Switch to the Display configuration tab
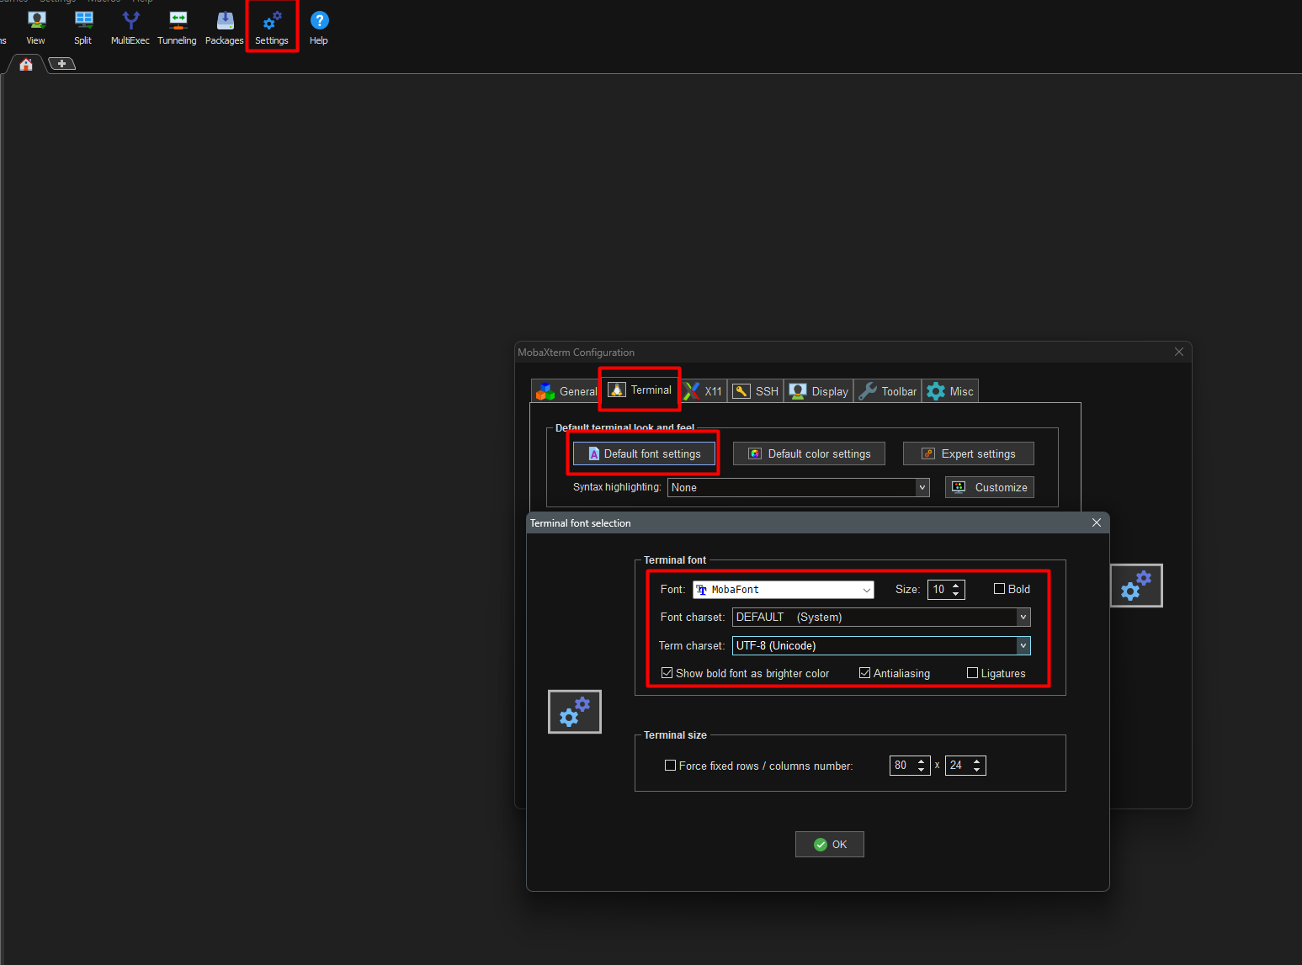 (819, 391)
